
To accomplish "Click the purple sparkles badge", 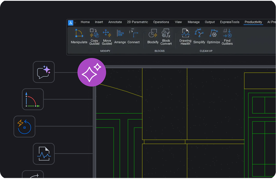I will tap(92, 72).
